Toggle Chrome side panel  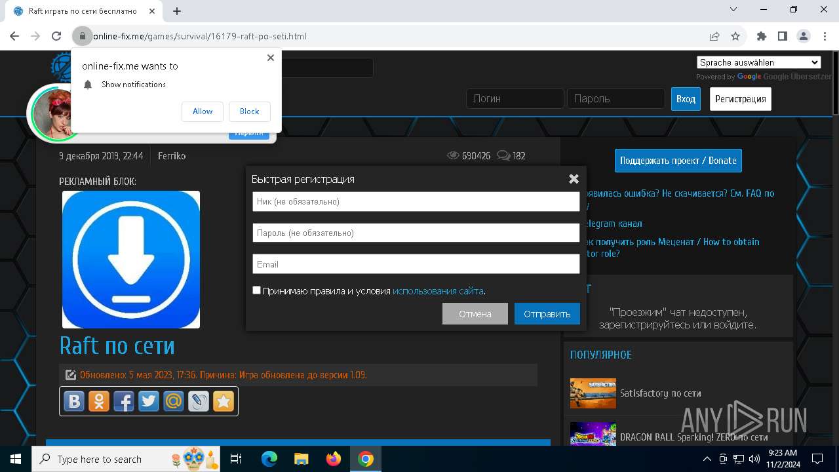point(783,36)
